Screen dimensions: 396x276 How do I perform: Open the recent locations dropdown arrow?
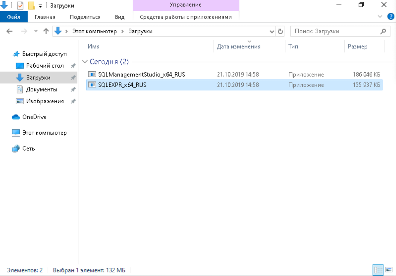tap(36, 31)
